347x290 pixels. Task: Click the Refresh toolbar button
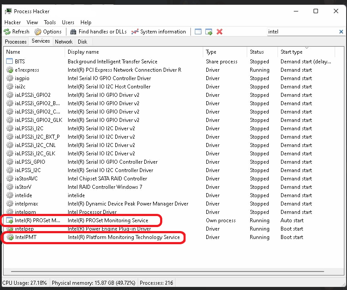tap(17, 32)
